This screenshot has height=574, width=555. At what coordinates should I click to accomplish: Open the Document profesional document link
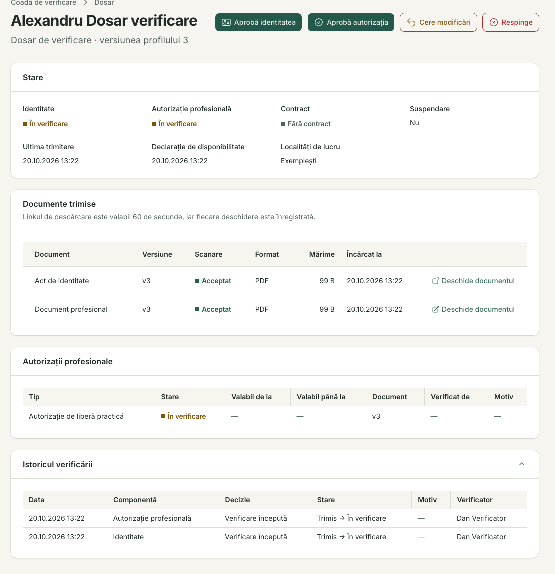[473, 309]
